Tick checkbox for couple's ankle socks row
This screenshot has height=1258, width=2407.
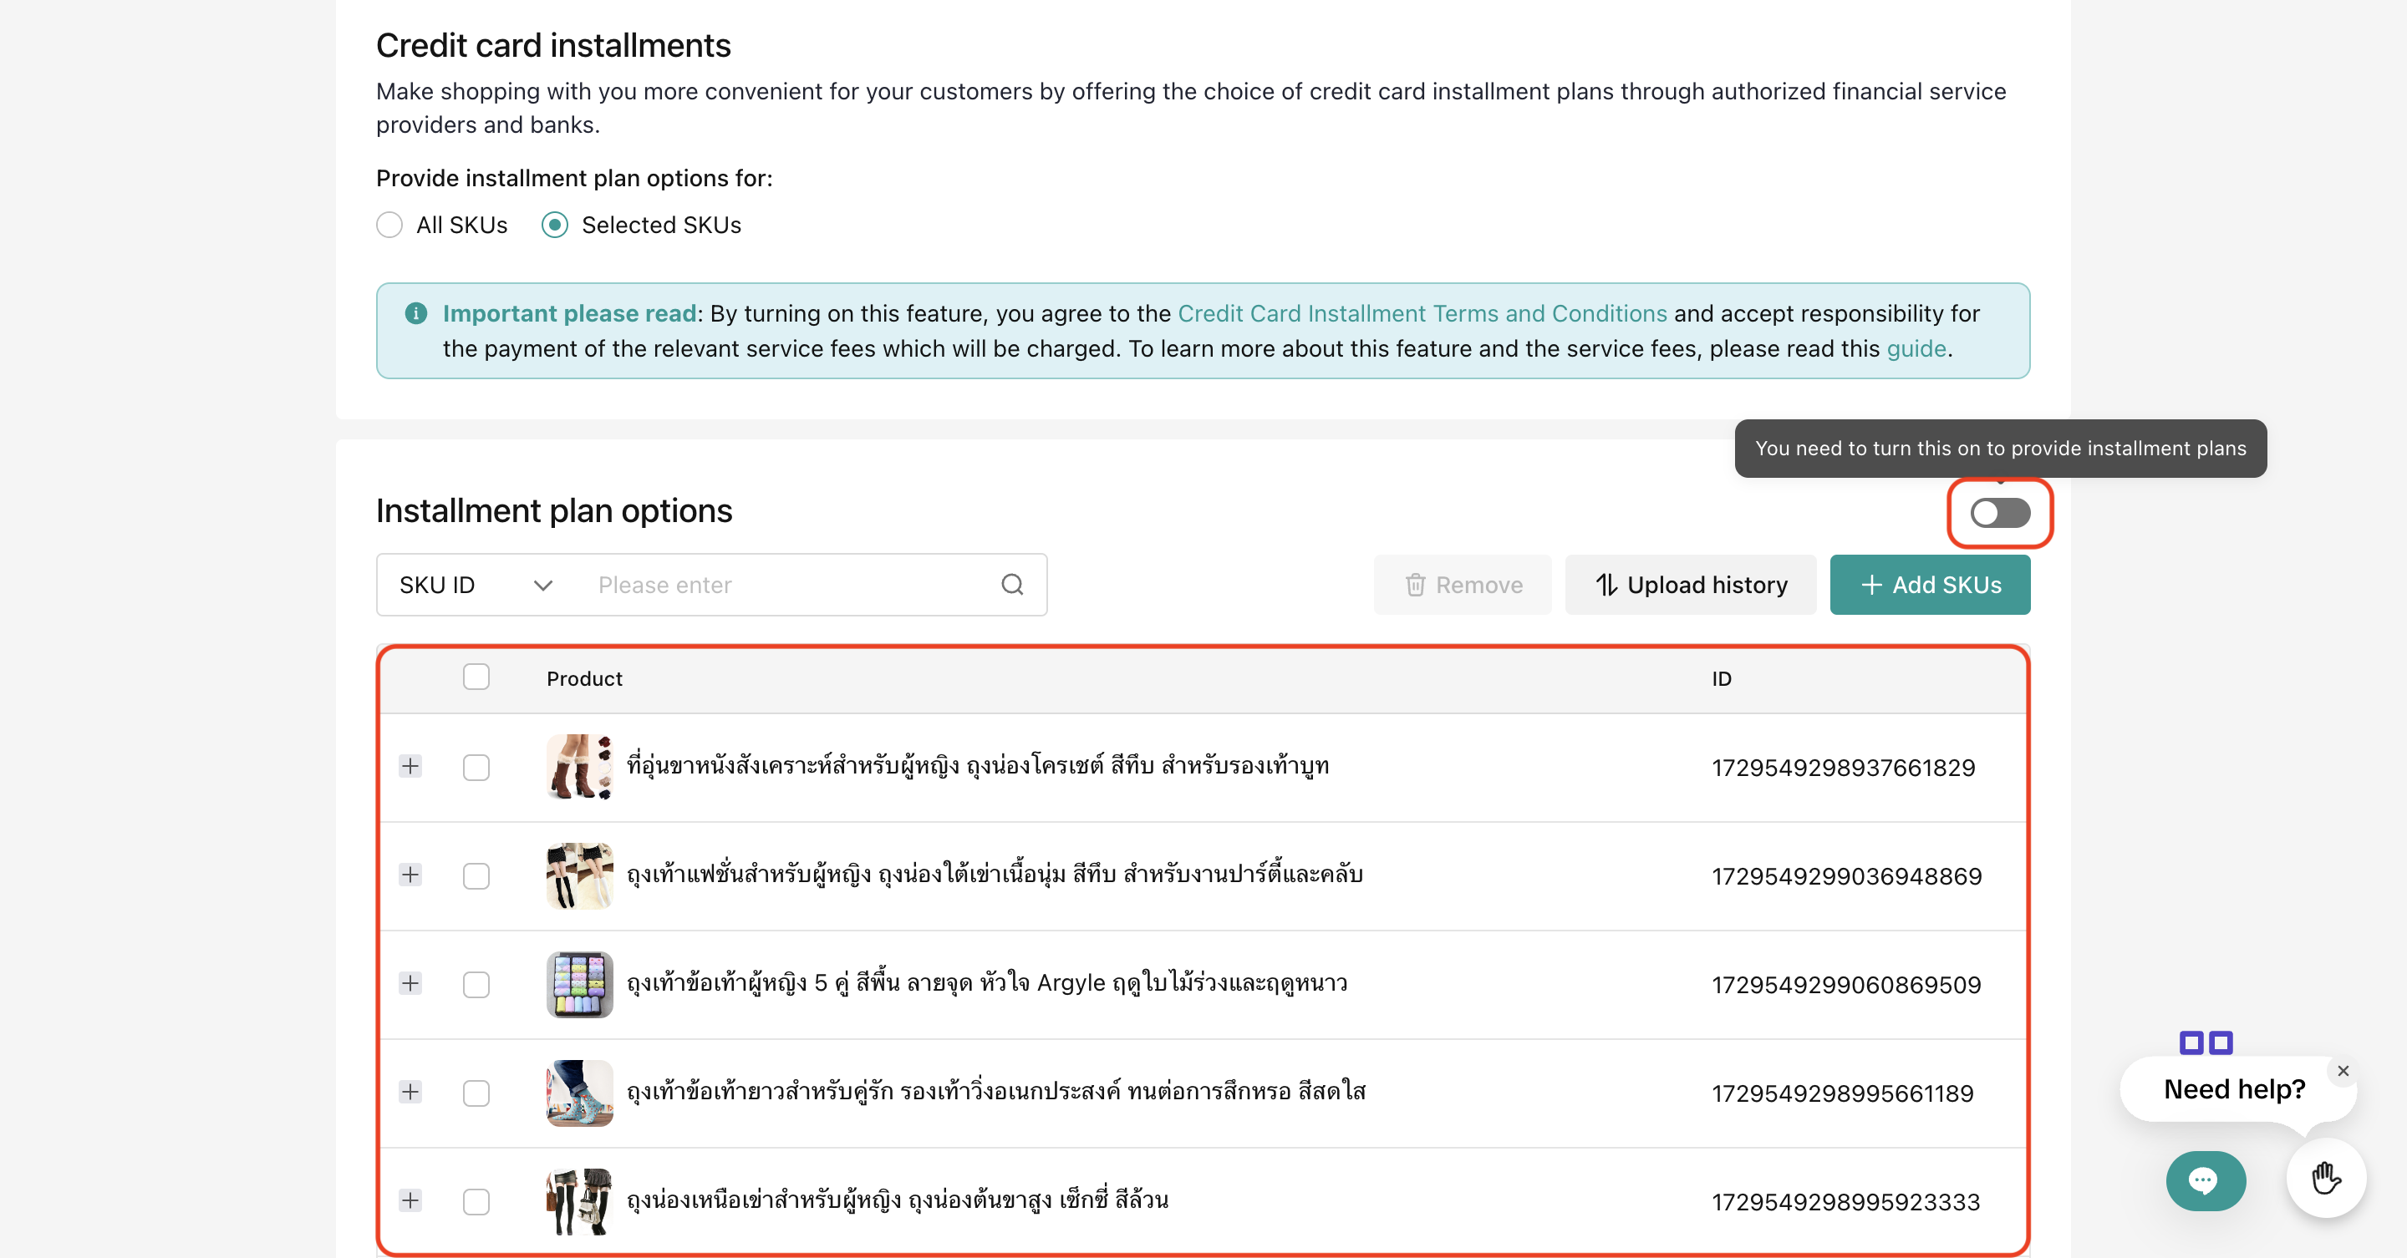[x=476, y=1093]
